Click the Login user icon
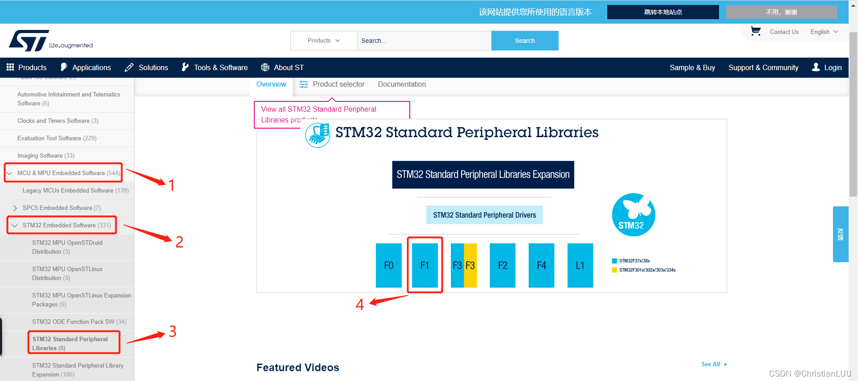858x381 pixels. [x=816, y=67]
